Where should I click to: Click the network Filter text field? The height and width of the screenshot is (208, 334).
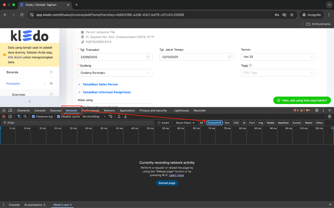pyautogui.click(x=78, y=123)
